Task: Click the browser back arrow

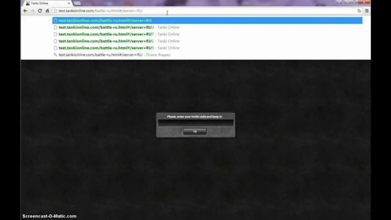Action: click(25, 11)
